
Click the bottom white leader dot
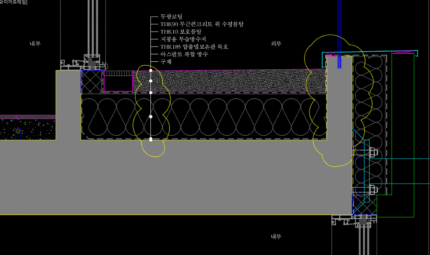(x=151, y=139)
